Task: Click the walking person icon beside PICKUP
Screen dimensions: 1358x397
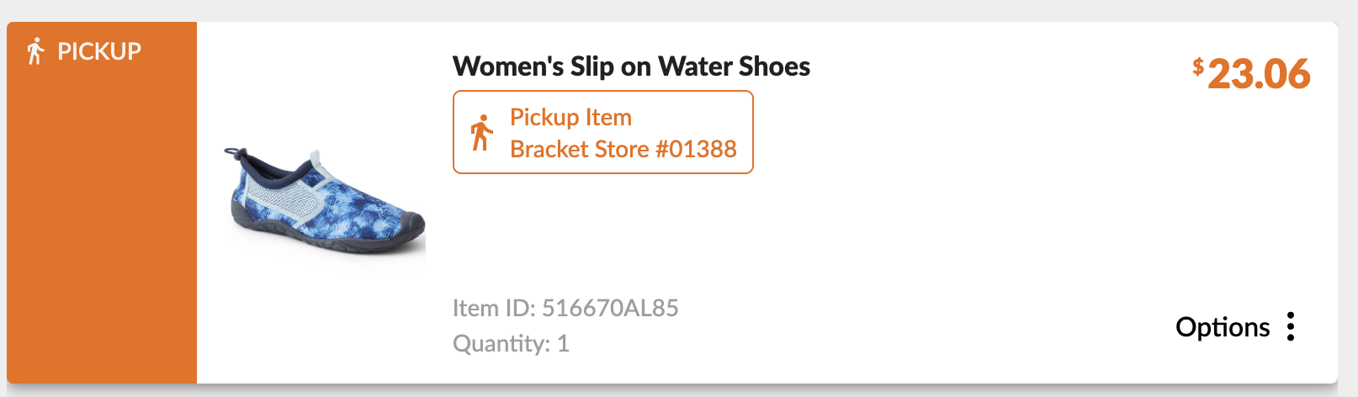Action: (34, 51)
